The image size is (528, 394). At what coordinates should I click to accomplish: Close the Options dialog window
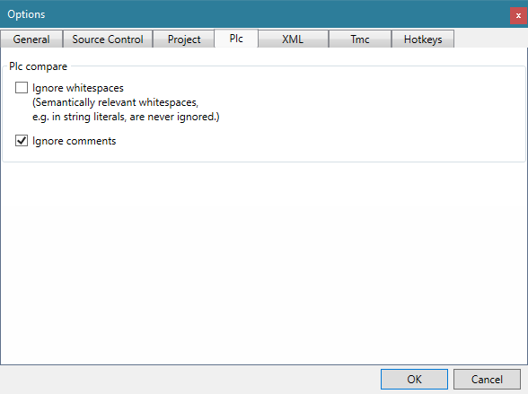point(518,15)
